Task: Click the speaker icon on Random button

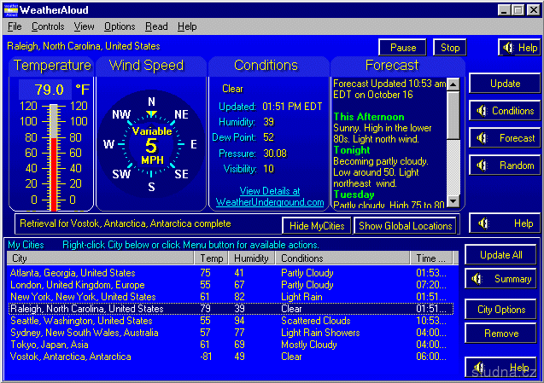Action: 481,165
